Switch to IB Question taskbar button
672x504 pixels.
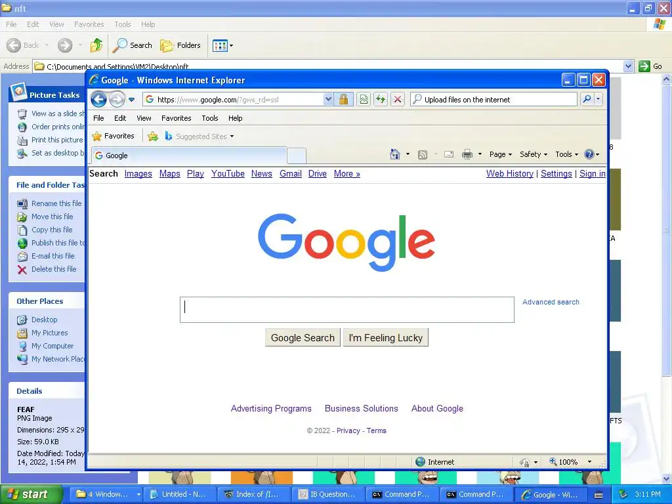[x=328, y=495]
